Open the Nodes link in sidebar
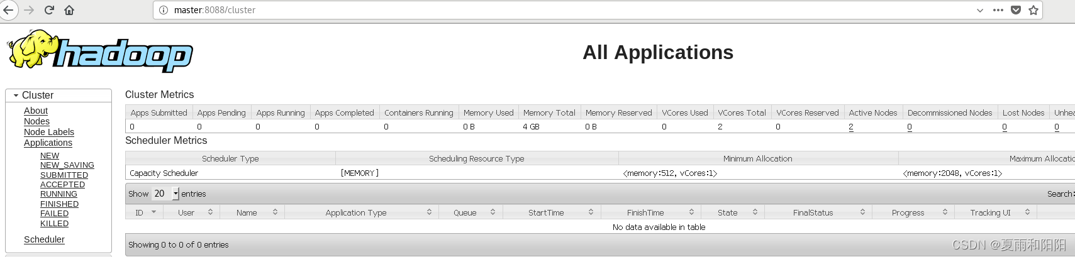This screenshot has width=1075, height=257. tap(36, 121)
